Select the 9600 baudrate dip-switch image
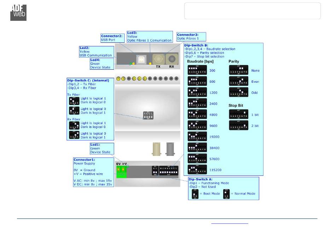Image resolution: width=336 pixels, height=233 pixels. click(197, 126)
